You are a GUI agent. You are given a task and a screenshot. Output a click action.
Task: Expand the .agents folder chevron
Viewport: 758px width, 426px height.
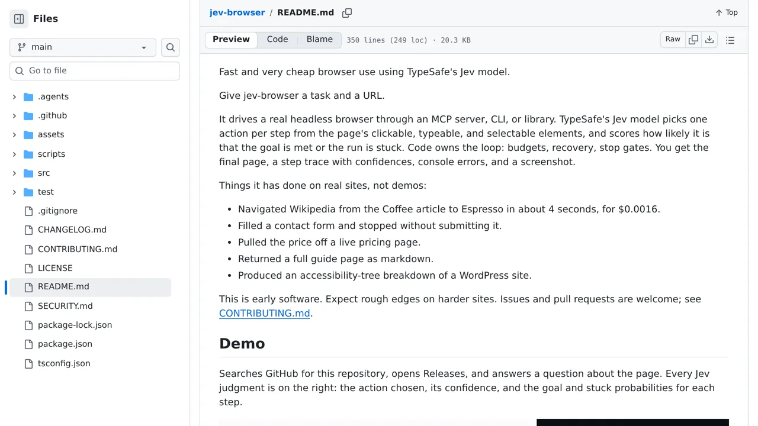click(14, 97)
